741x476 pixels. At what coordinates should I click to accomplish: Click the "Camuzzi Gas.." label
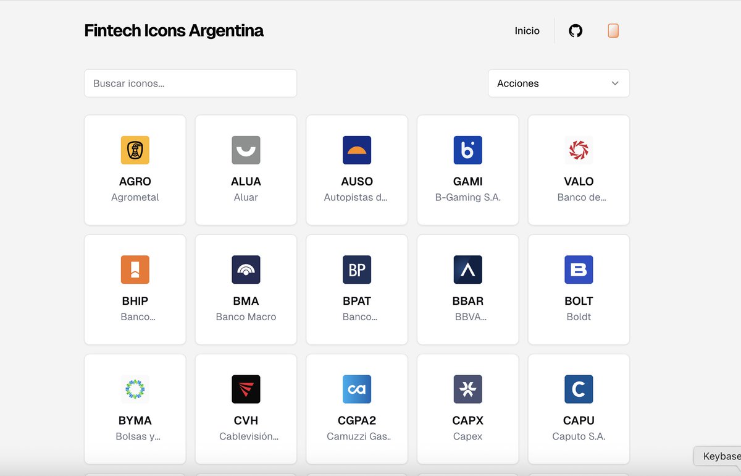359,436
